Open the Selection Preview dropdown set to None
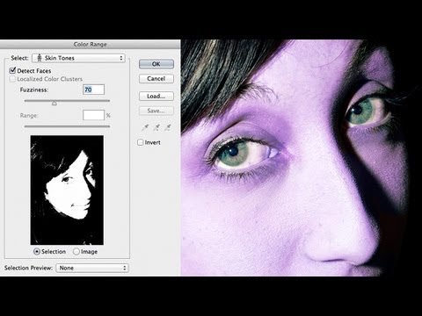Image resolution: width=422 pixels, height=316 pixels. (92, 268)
